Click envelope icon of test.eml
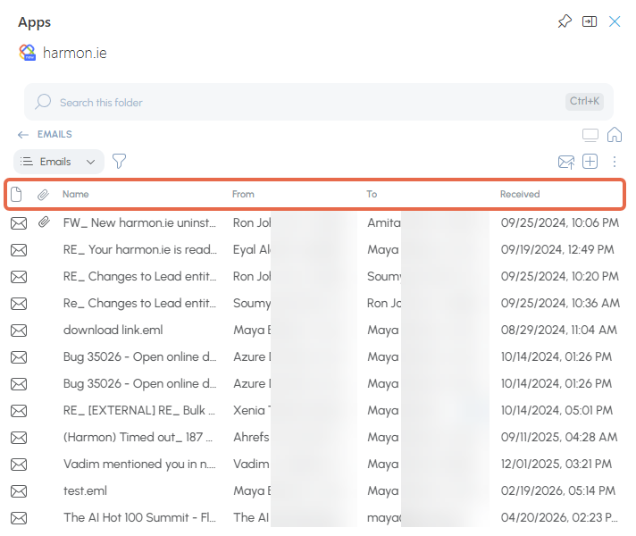The height and width of the screenshot is (536, 636). [19, 491]
